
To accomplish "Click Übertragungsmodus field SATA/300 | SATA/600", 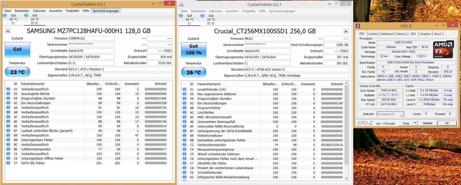I will point(267,57).
